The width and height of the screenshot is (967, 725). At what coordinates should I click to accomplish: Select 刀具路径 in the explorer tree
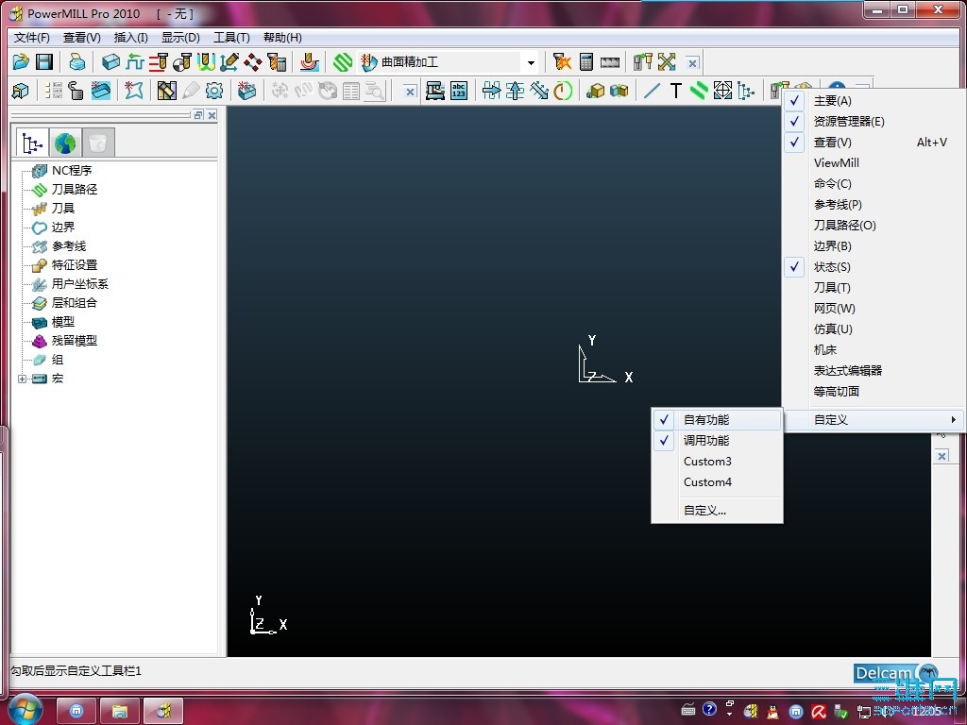click(75, 189)
